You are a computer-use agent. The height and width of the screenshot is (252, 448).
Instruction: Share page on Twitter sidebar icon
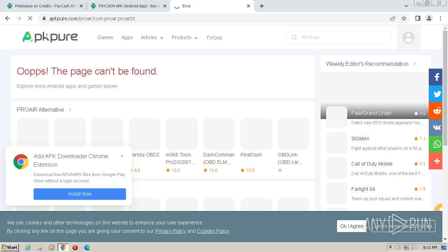click(436, 94)
